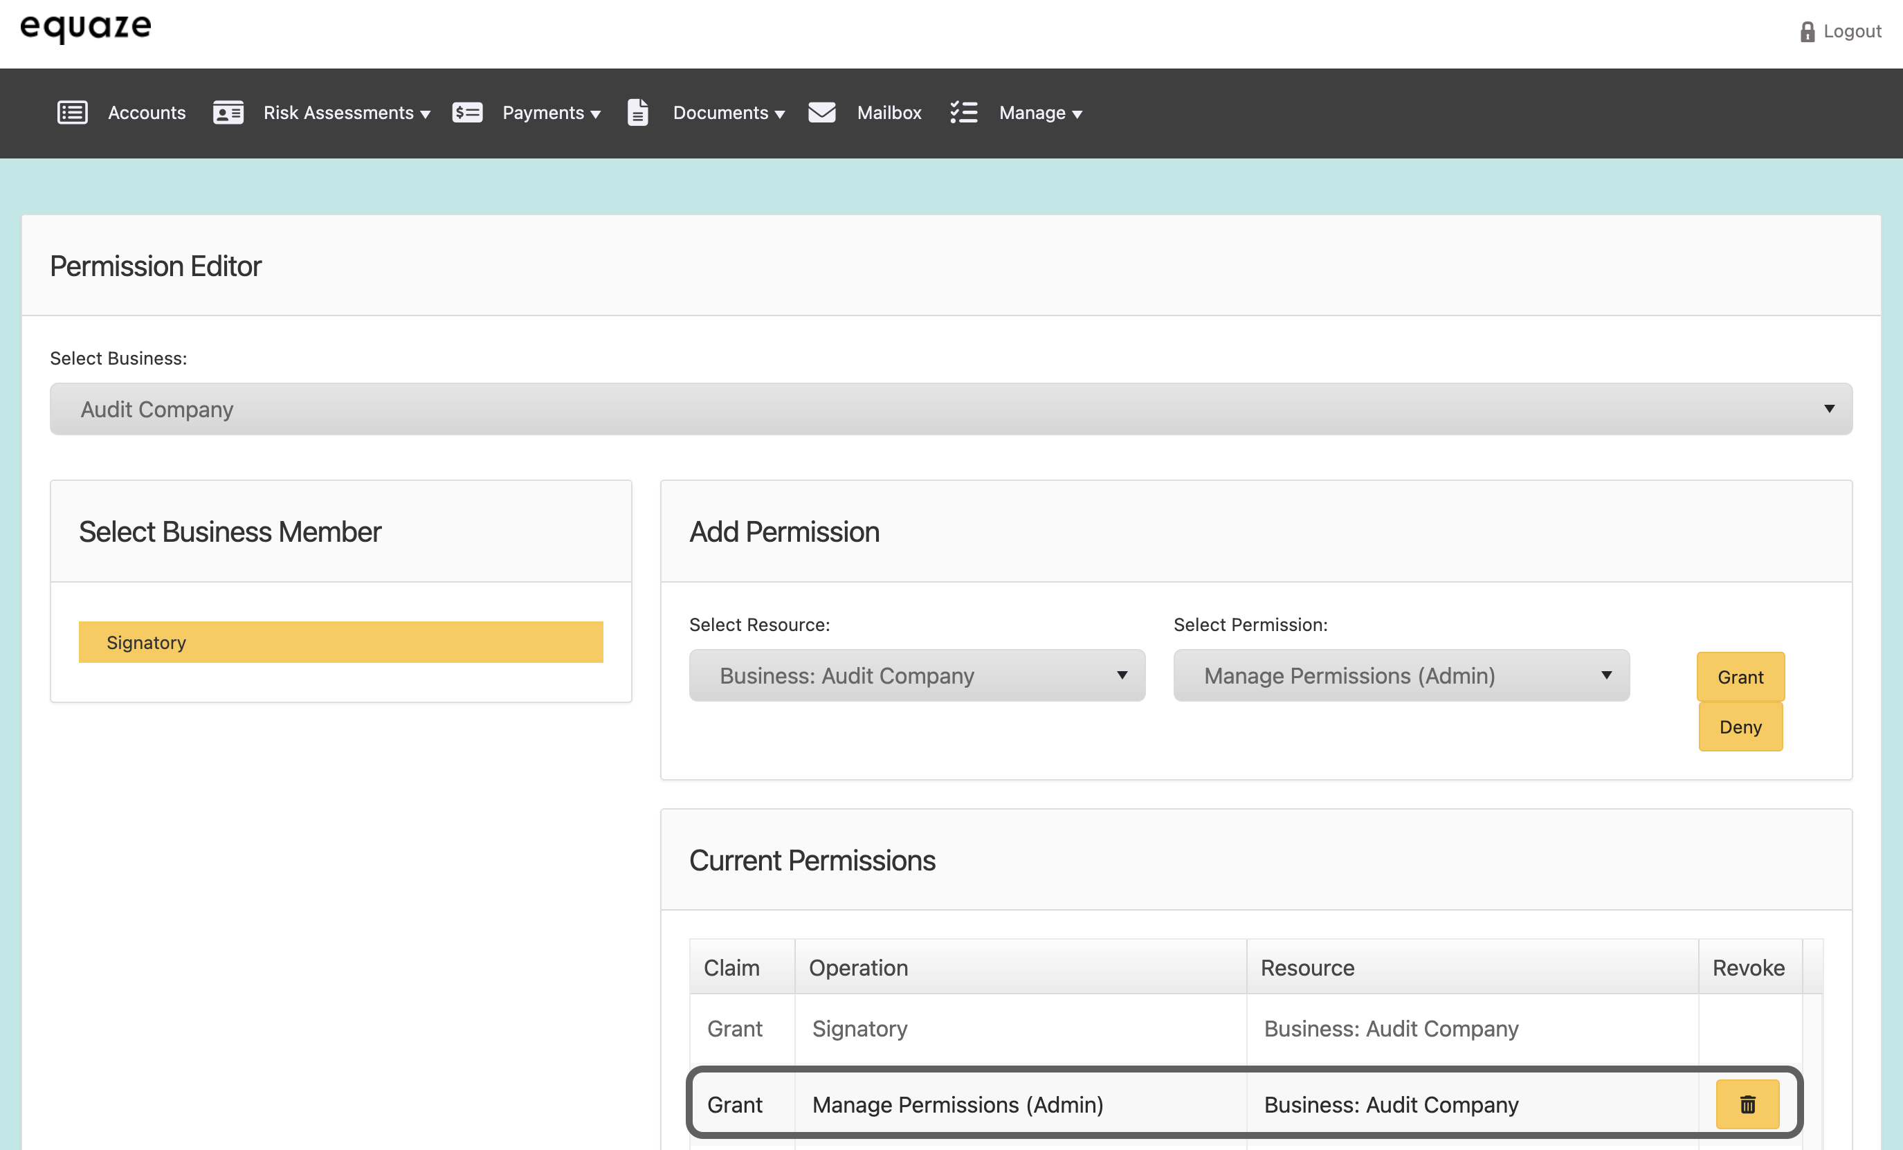Open the Manage menu
The height and width of the screenshot is (1150, 1903).
[x=1039, y=113]
